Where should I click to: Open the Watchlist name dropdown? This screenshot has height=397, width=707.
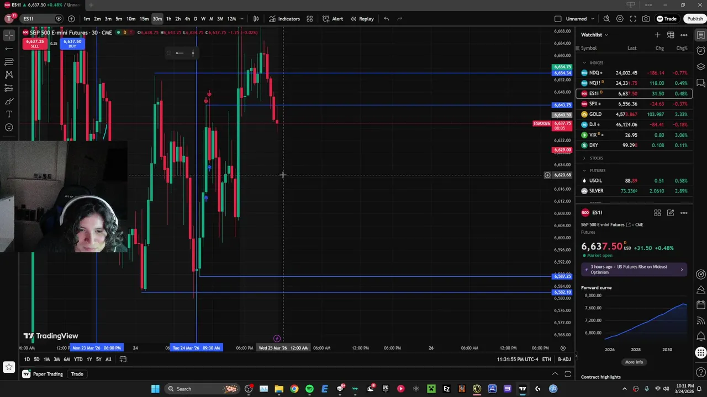594,35
